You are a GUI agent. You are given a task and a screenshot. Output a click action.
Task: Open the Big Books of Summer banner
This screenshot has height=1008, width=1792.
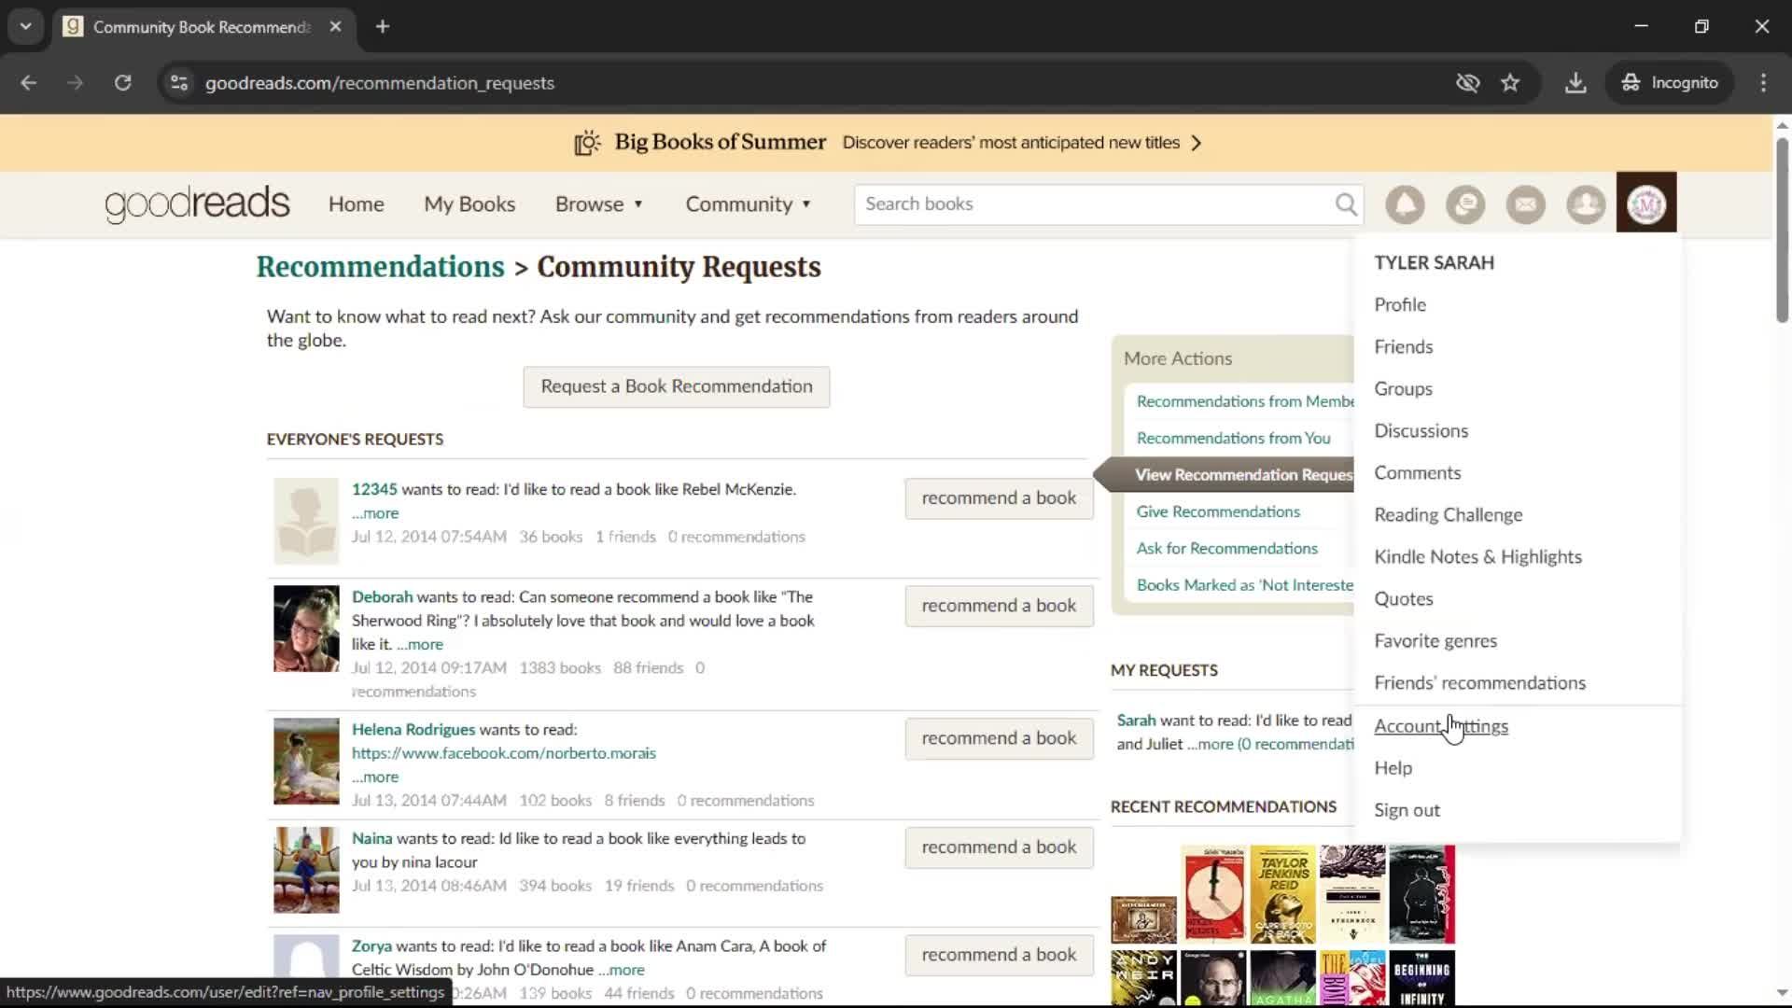click(889, 143)
